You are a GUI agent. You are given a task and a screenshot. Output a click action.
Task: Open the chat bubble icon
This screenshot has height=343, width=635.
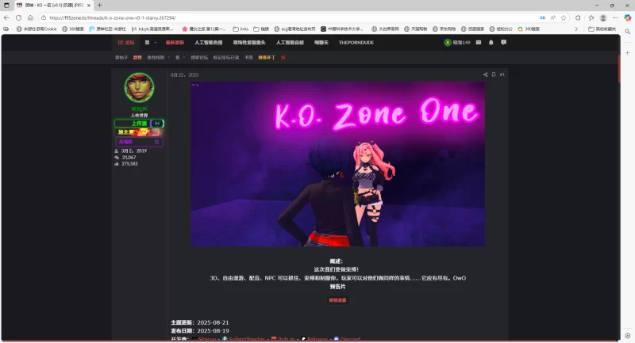click(x=503, y=43)
